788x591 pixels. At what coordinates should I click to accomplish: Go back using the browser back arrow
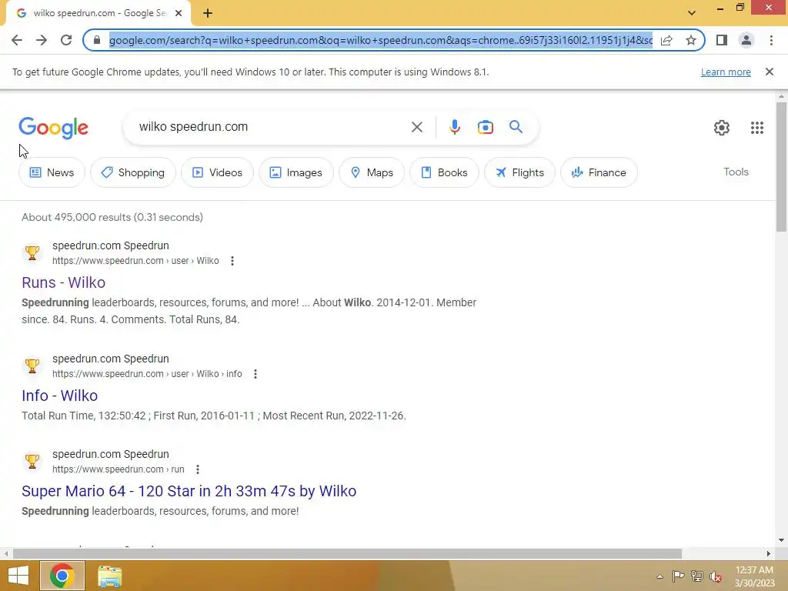tap(17, 40)
